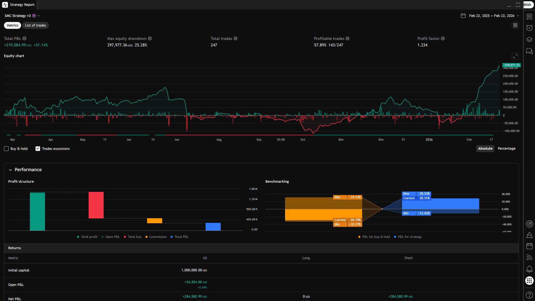Click the Total loss legend color dot
The image size is (535, 301).
(125, 237)
